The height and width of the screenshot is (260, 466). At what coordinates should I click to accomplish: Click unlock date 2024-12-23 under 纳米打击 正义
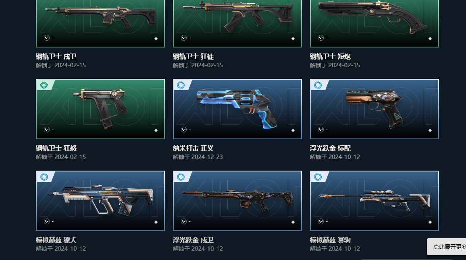coord(207,157)
